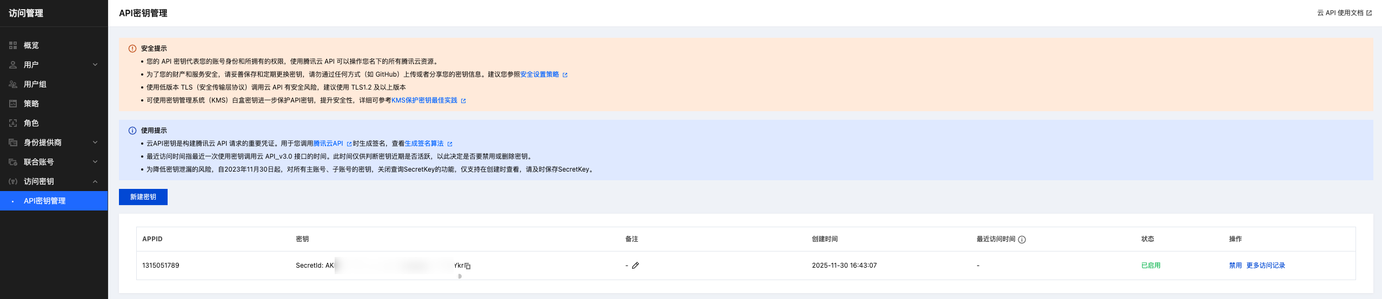Click the User Groups icon in sidebar
Image resolution: width=1382 pixels, height=299 pixels.
click(13, 84)
